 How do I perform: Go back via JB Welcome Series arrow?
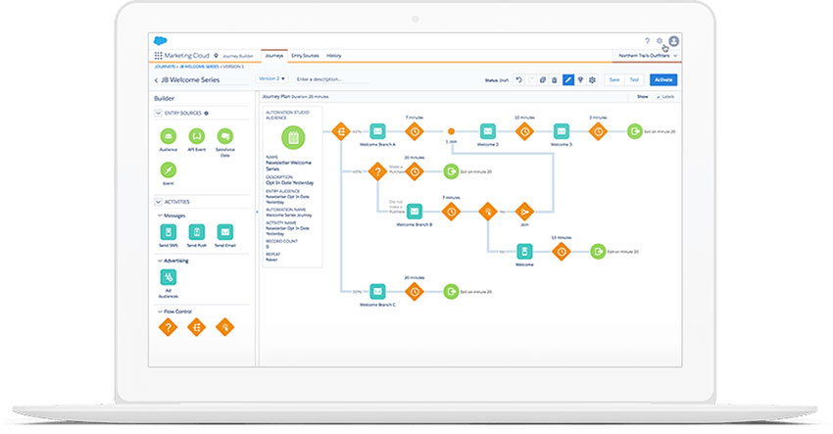coord(156,80)
